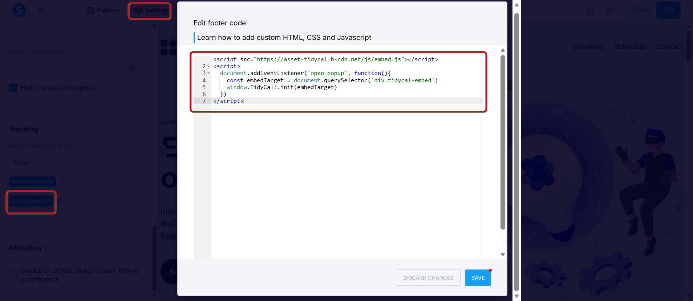The height and width of the screenshot is (301, 693).
Task: Click info icon next to Edit header code
Action: tap(62, 181)
